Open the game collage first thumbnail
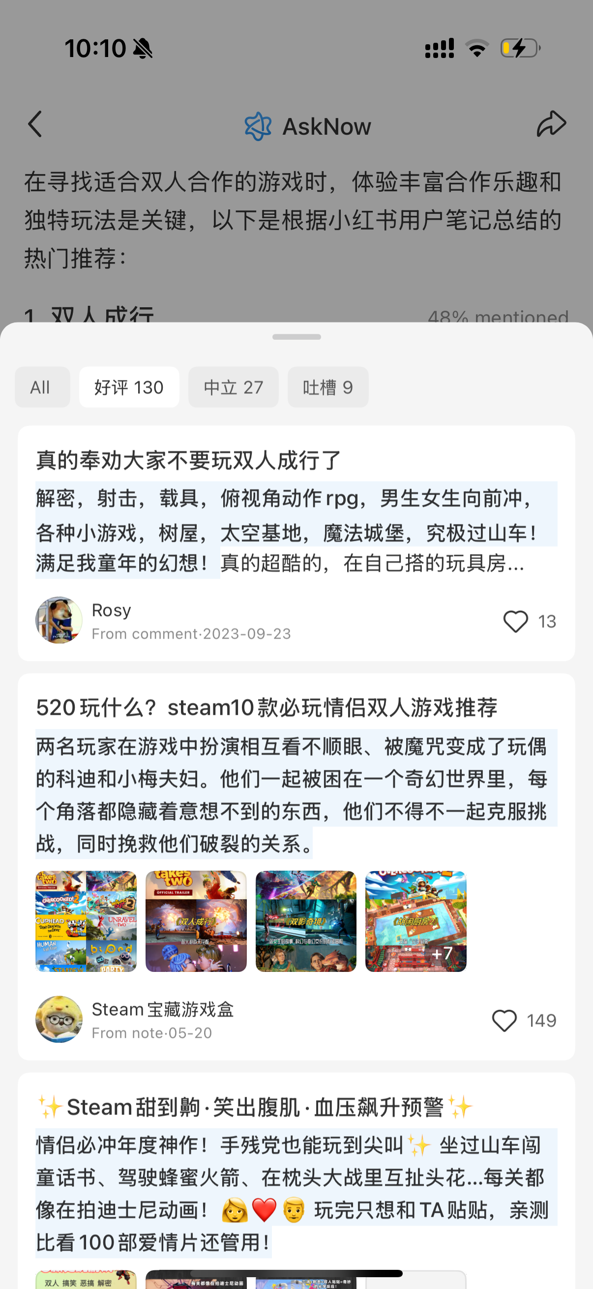 pos(86,921)
